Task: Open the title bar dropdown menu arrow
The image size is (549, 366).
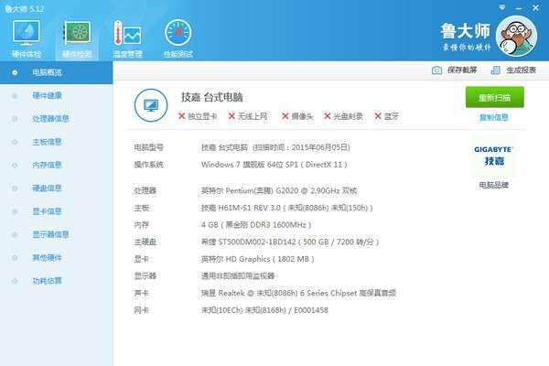Action: pos(502,7)
